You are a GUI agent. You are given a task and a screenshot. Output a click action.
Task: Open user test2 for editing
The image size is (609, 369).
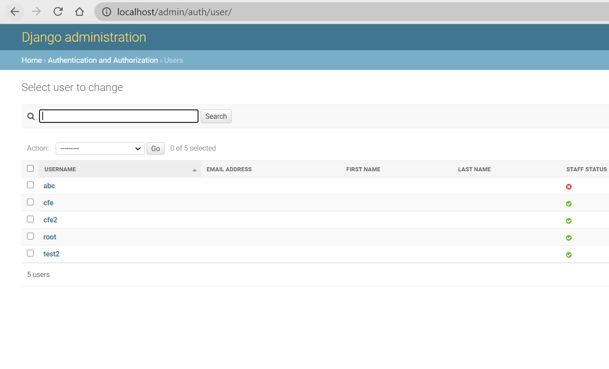click(51, 254)
